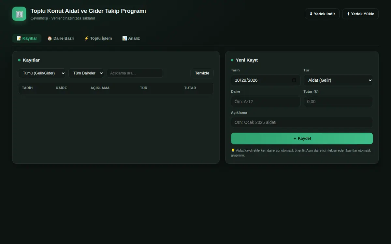Clear filters with the Temizle button
391x244 pixels.
202,73
